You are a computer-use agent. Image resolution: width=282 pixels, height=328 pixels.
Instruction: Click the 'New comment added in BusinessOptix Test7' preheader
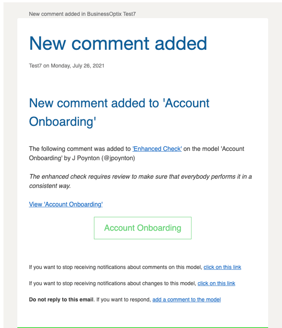tap(82, 14)
